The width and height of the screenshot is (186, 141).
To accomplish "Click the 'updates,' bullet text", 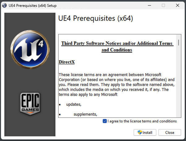I will (74, 105).
